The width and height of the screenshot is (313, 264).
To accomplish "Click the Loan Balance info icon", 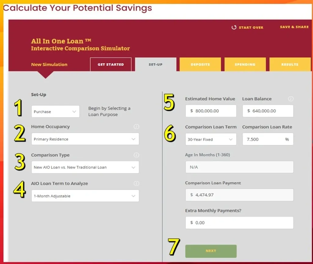I will tap(291, 99).
